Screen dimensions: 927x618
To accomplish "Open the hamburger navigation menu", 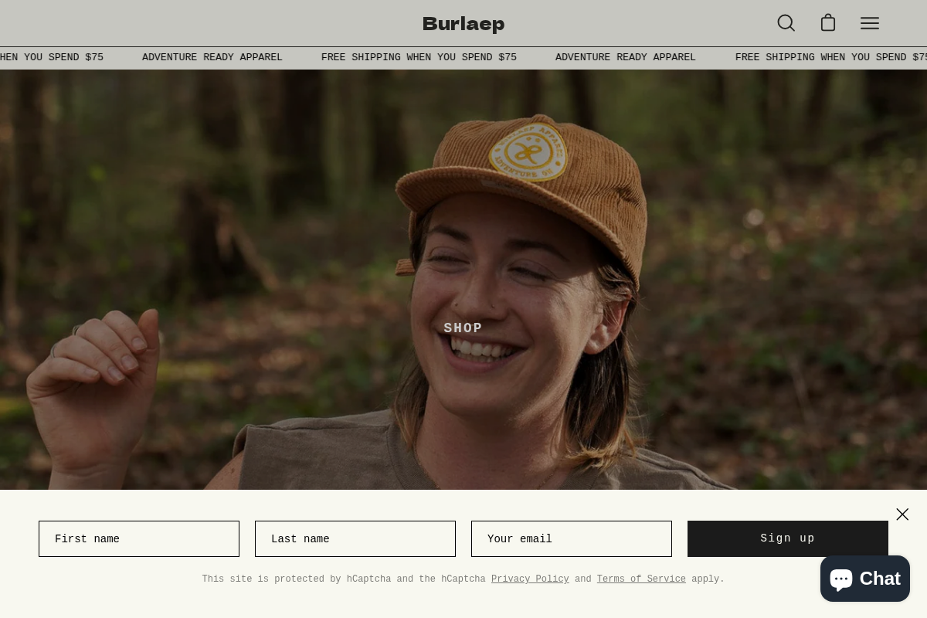I will [869, 23].
